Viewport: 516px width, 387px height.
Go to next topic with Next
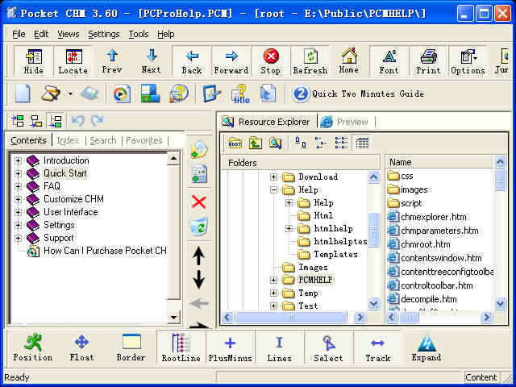(152, 61)
